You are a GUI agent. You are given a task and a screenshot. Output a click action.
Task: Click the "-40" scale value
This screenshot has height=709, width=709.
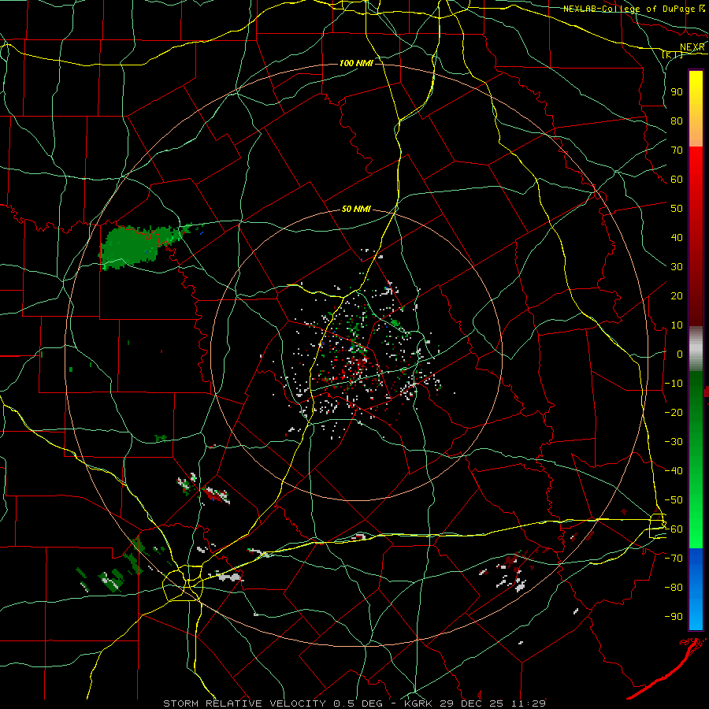click(674, 471)
